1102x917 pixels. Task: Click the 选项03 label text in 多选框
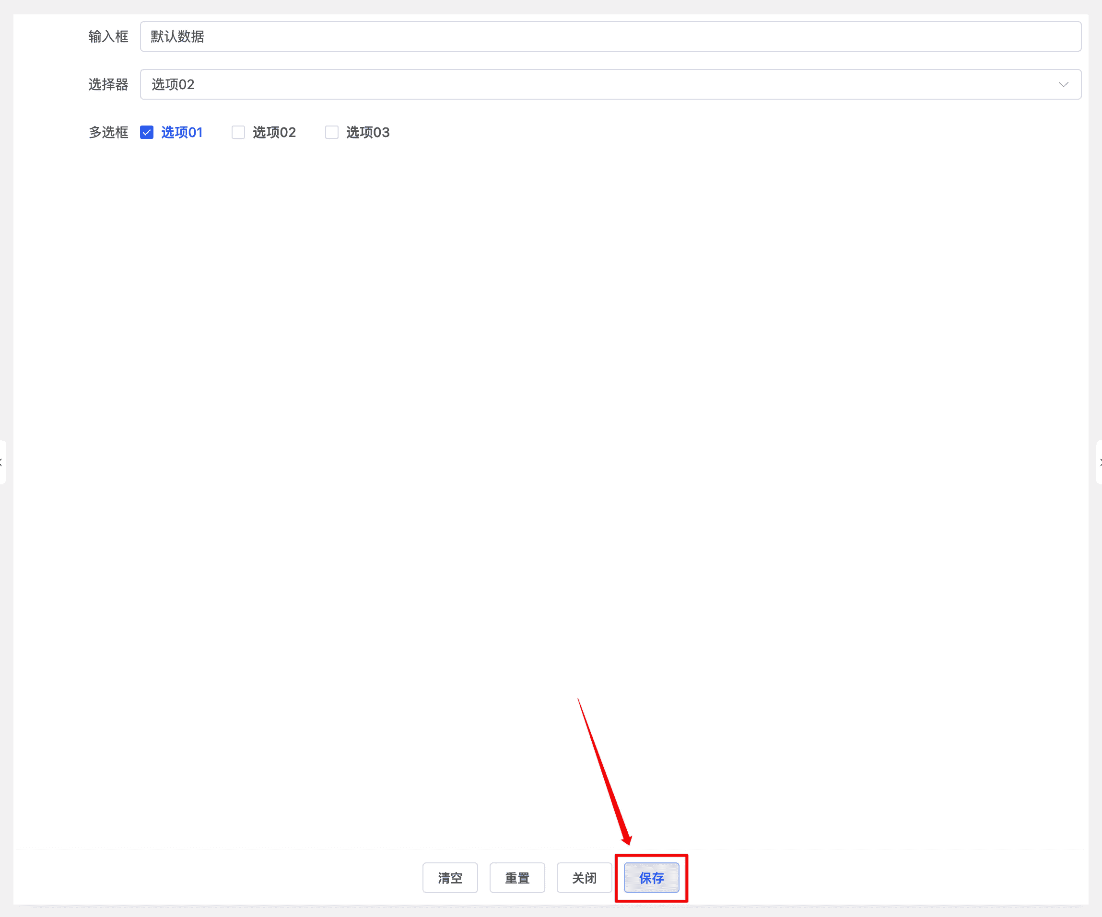coord(367,132)
